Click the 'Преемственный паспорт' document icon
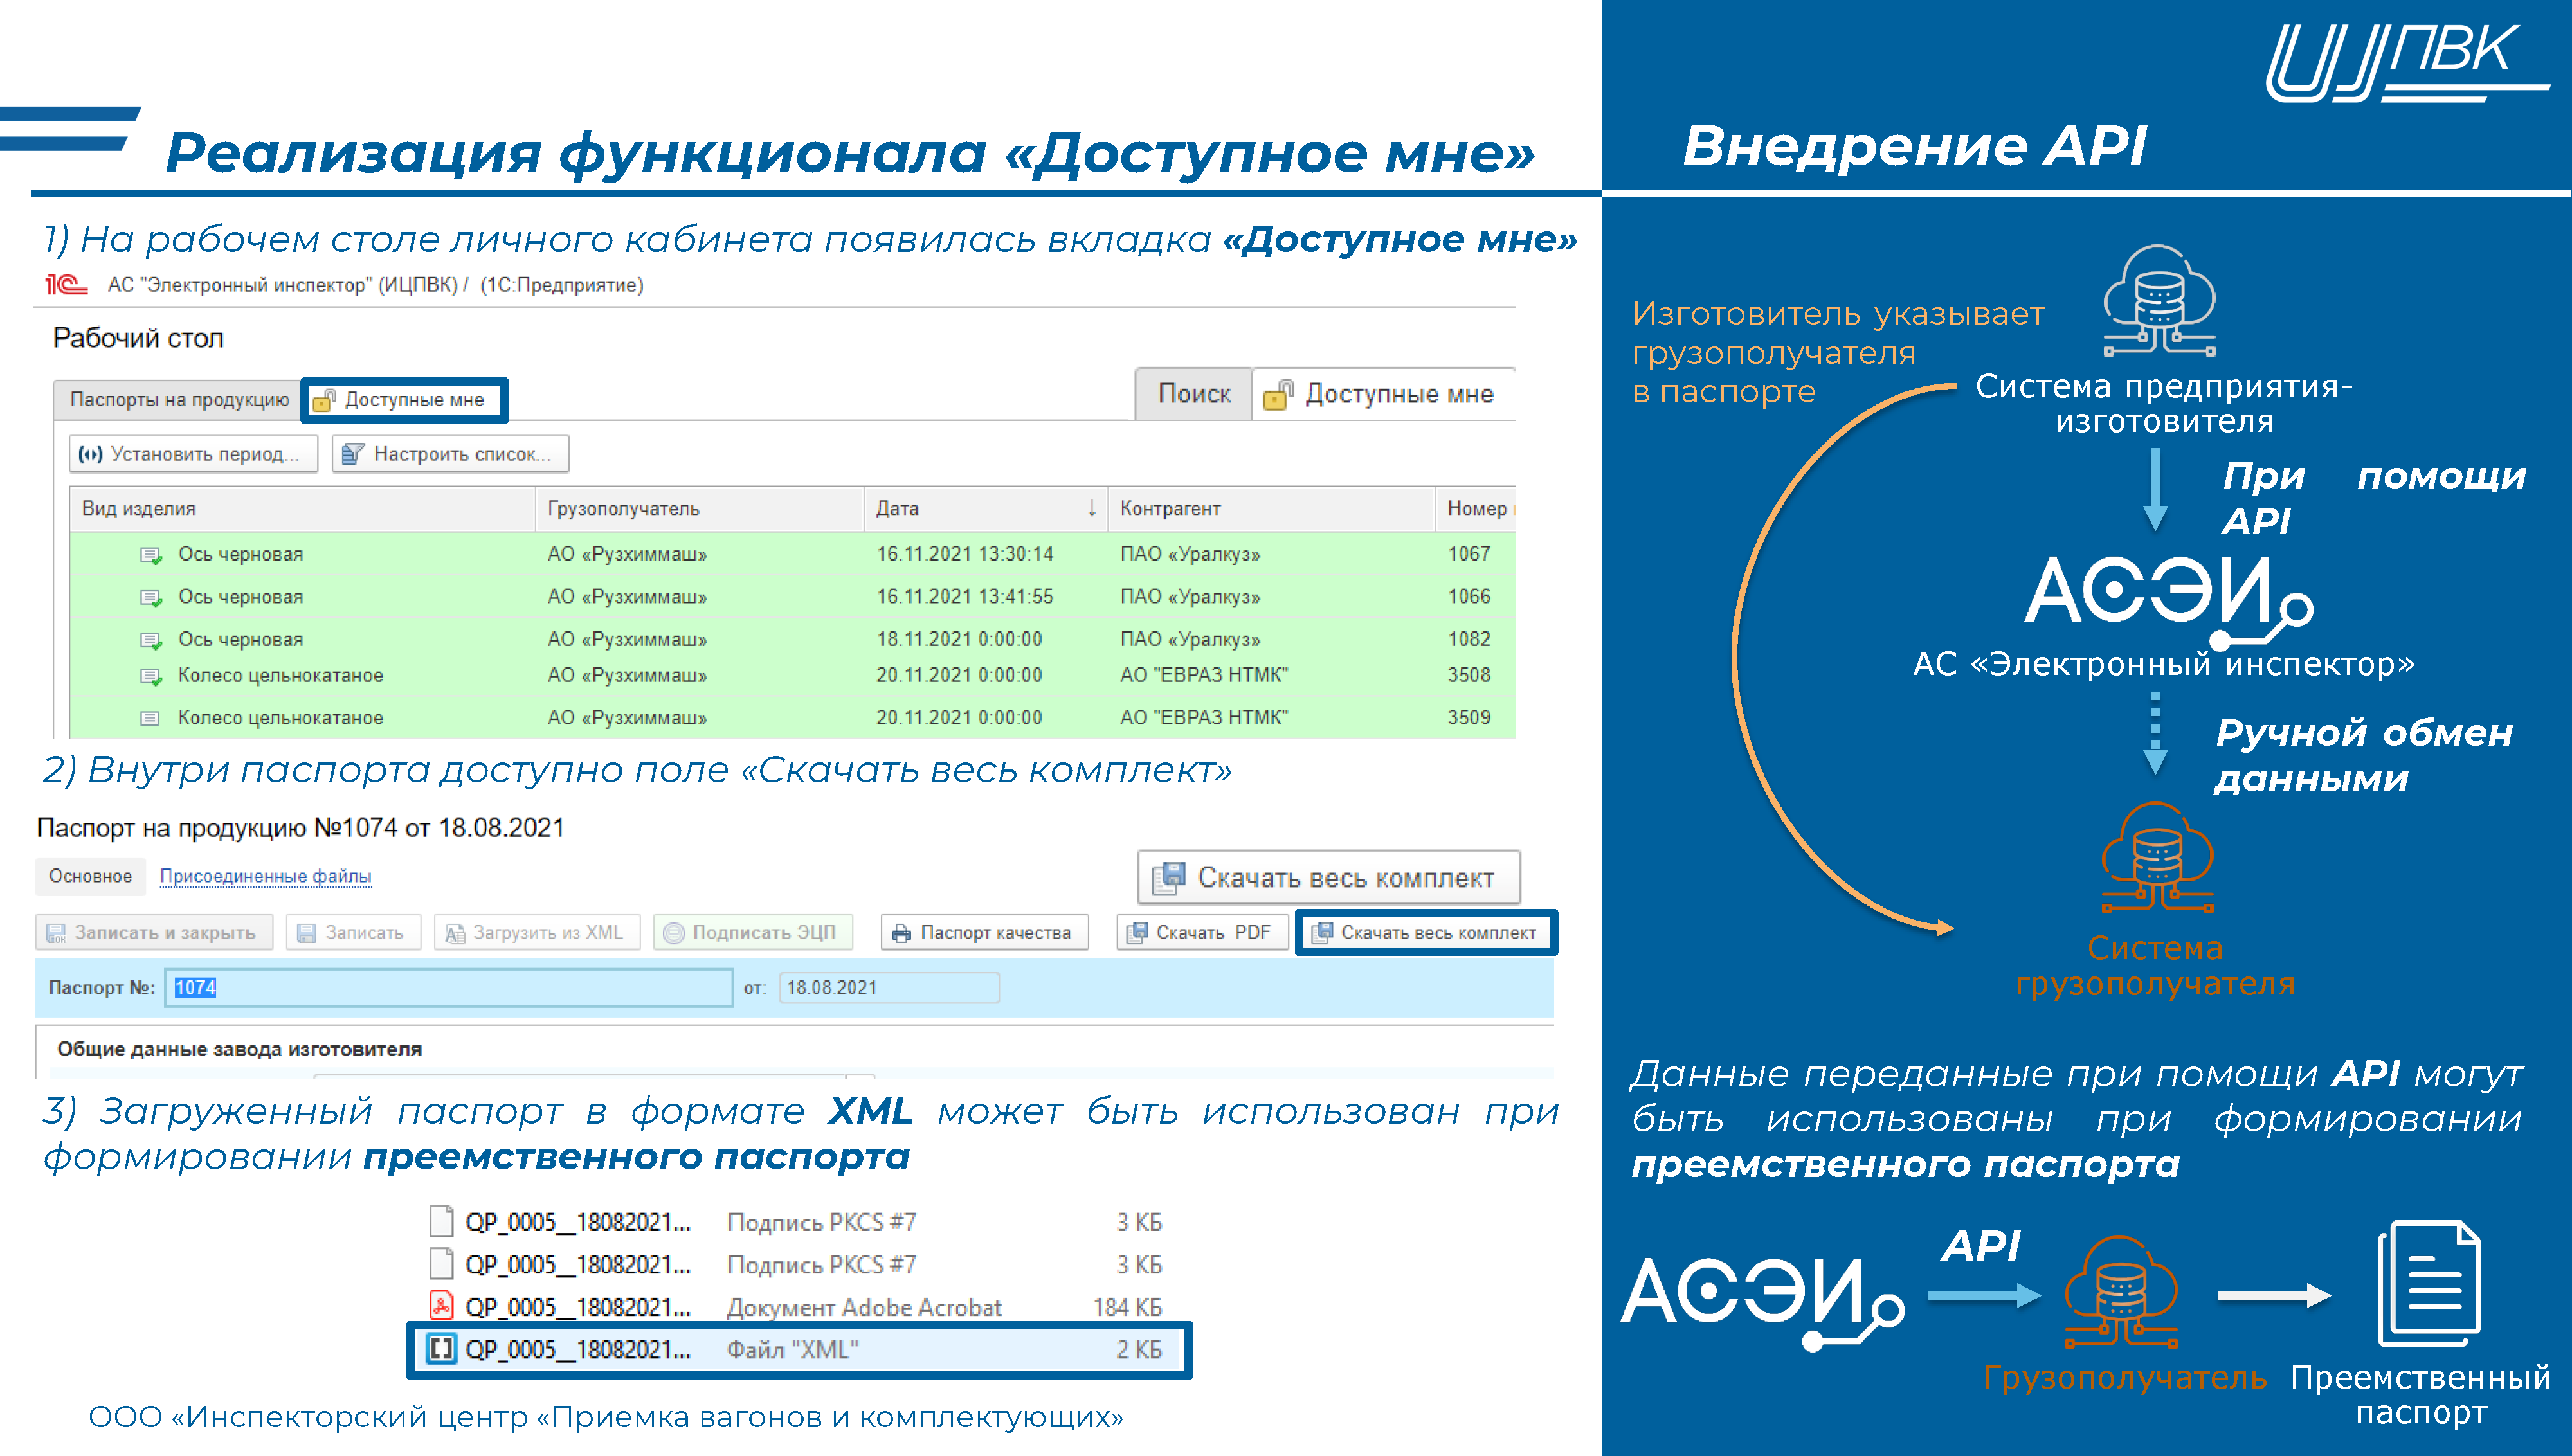 (x=2430, y=1285)
